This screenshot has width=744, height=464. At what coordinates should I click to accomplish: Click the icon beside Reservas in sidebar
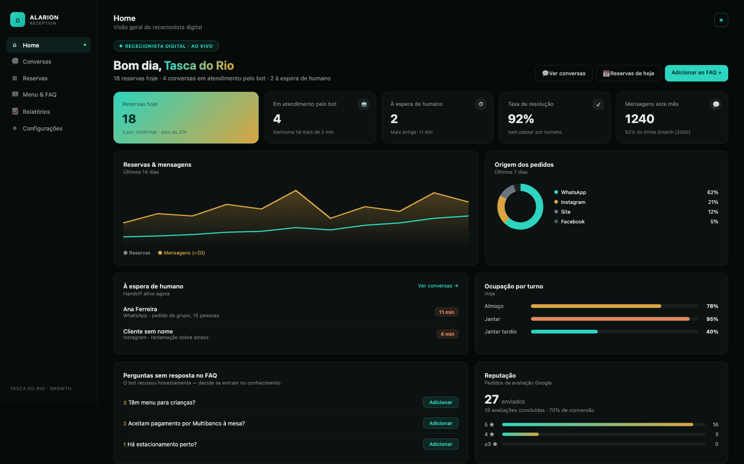point(15,78)
